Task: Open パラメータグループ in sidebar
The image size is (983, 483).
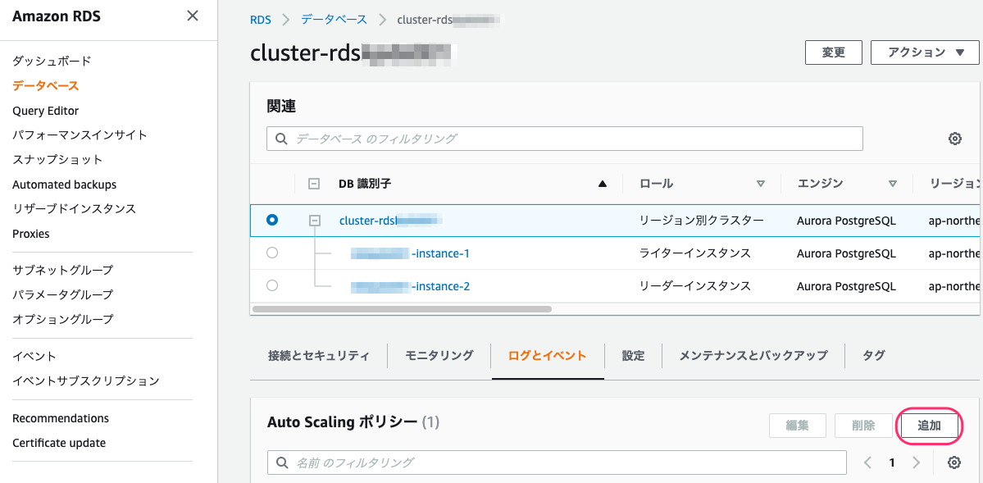Action: coord(63,294)
